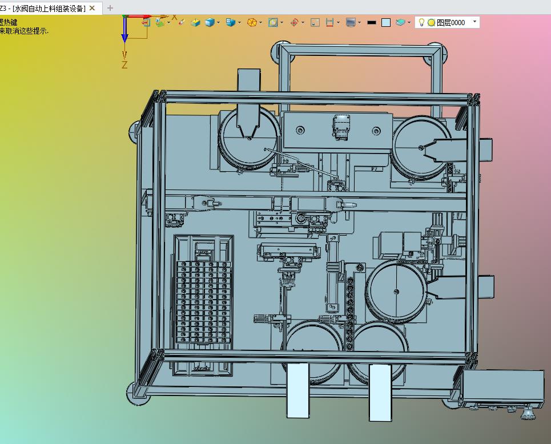This screenshot has width=551, height=444.
Task: Click the blue Z axis arrow
Action: click(124, 34)
